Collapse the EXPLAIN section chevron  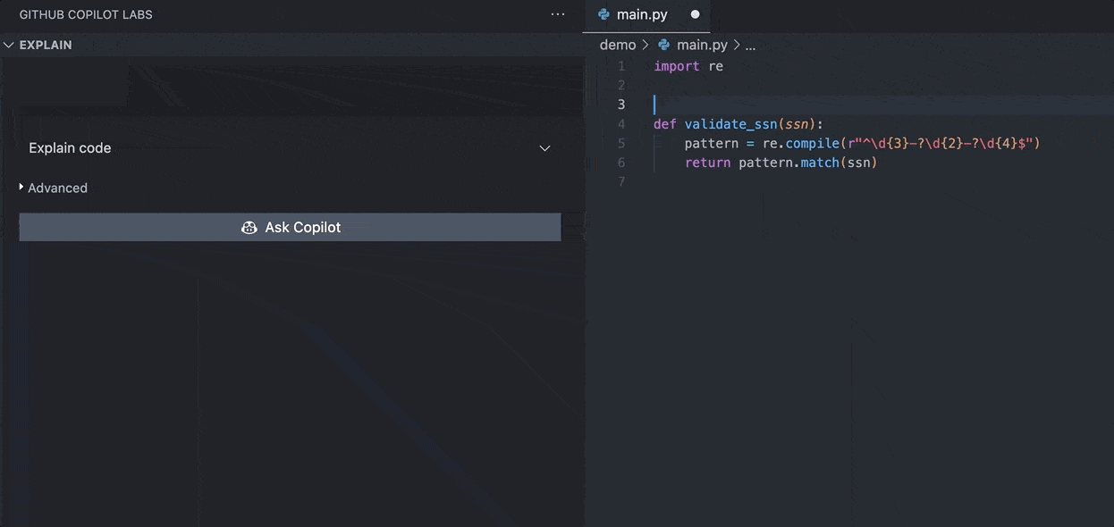click(9, 45)
